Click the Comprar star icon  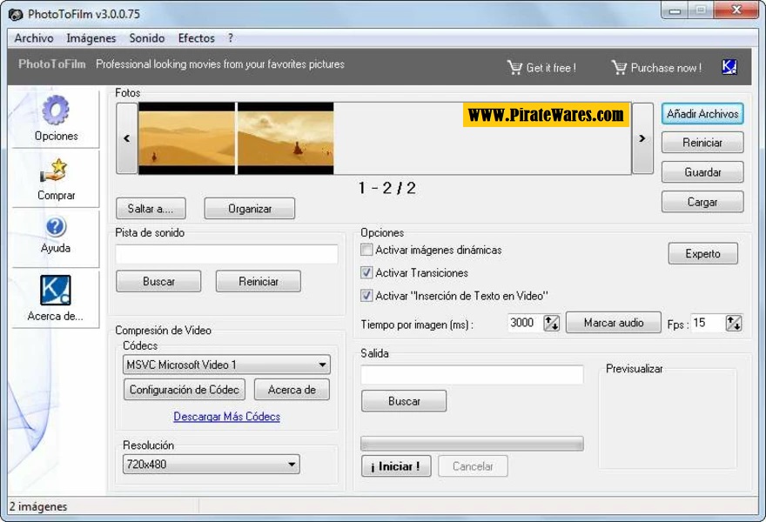point(56,171)
